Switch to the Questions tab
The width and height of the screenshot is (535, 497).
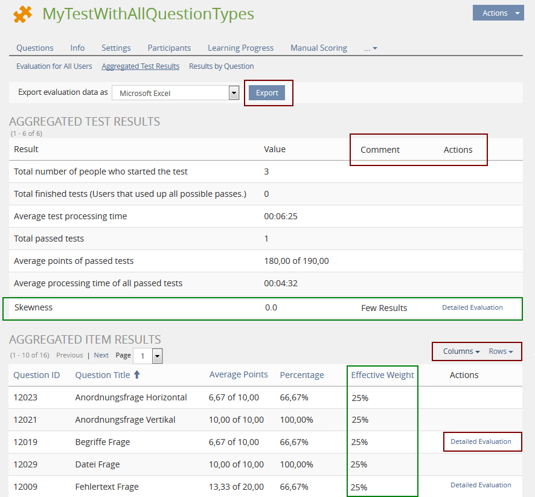pos(35,48)
